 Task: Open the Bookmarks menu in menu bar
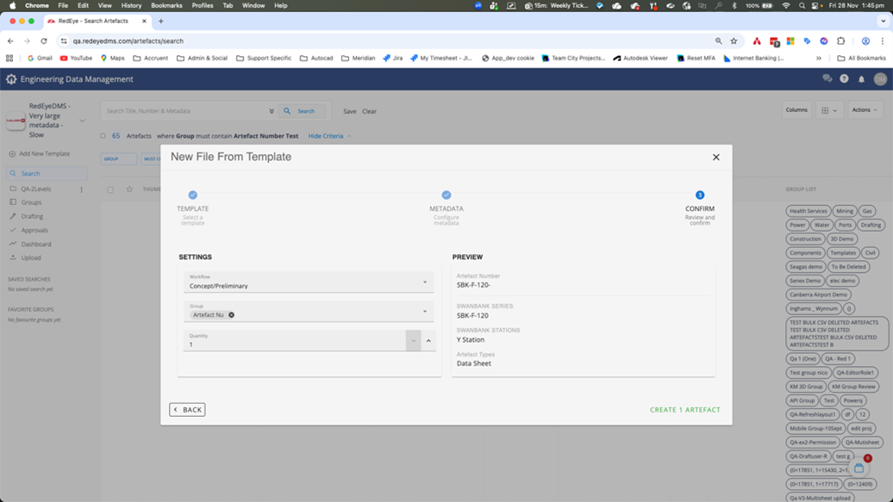[166, 5]
